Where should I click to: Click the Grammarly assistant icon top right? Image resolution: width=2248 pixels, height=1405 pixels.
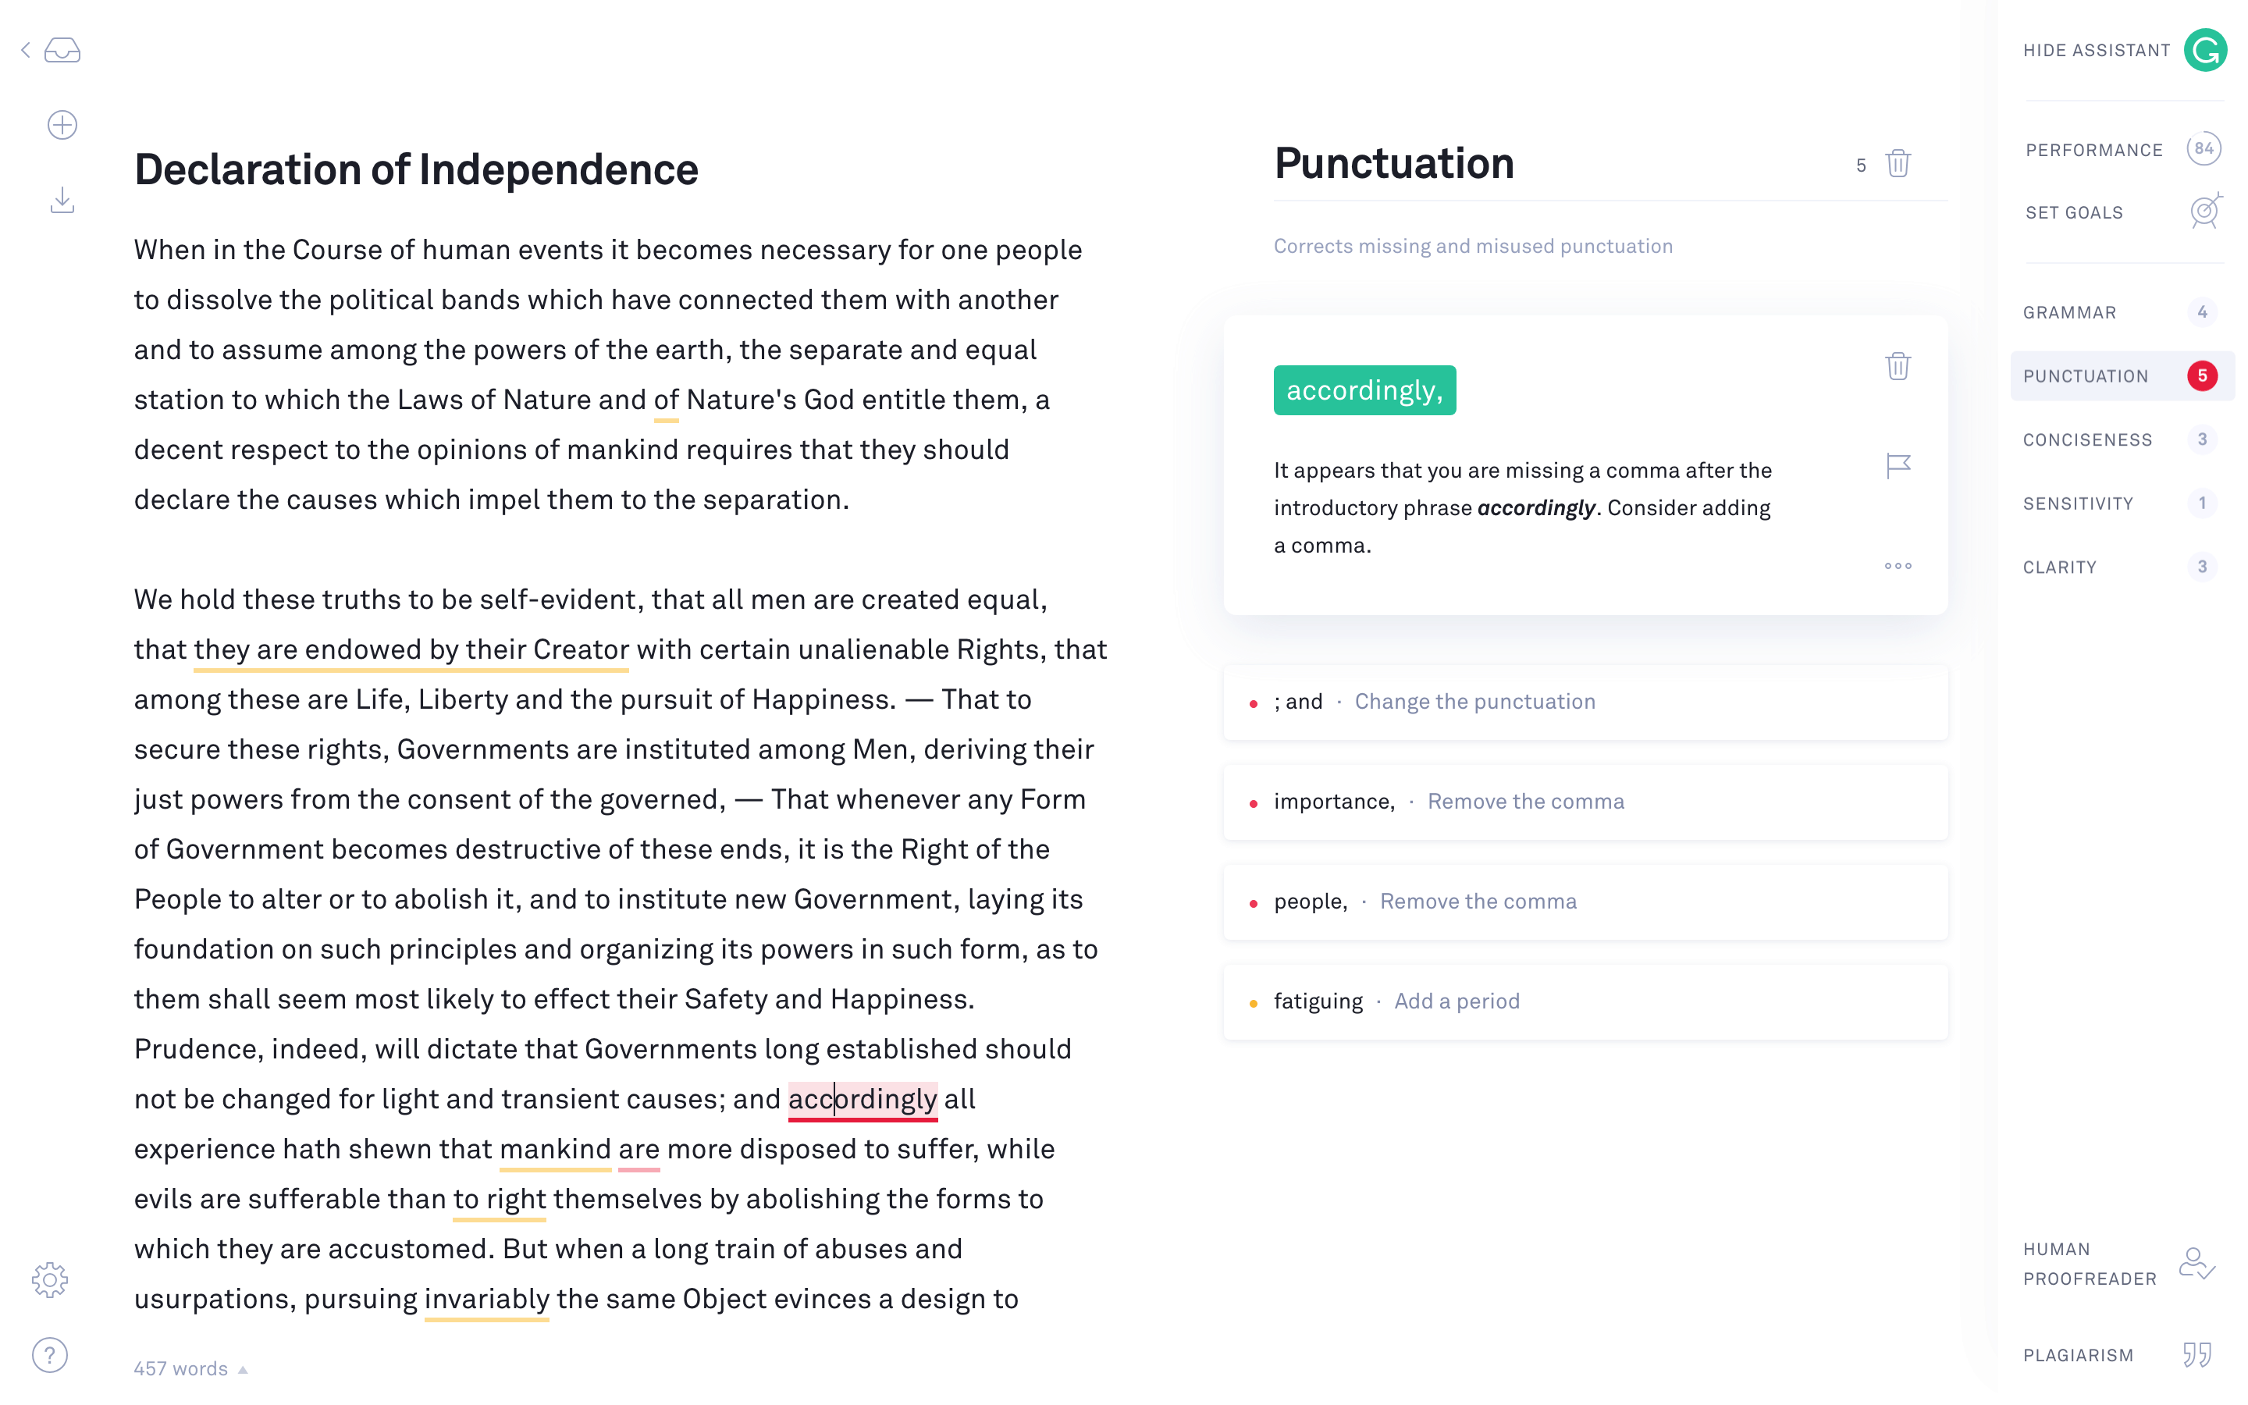pos(2206,50)
